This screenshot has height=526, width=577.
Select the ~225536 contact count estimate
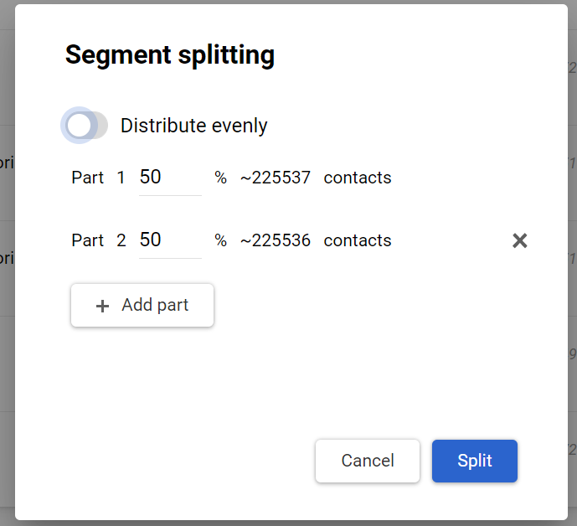pos(276,240)
